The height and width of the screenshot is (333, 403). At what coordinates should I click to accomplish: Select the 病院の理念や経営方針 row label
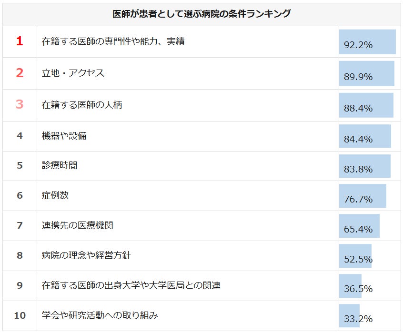coord(86,255)
